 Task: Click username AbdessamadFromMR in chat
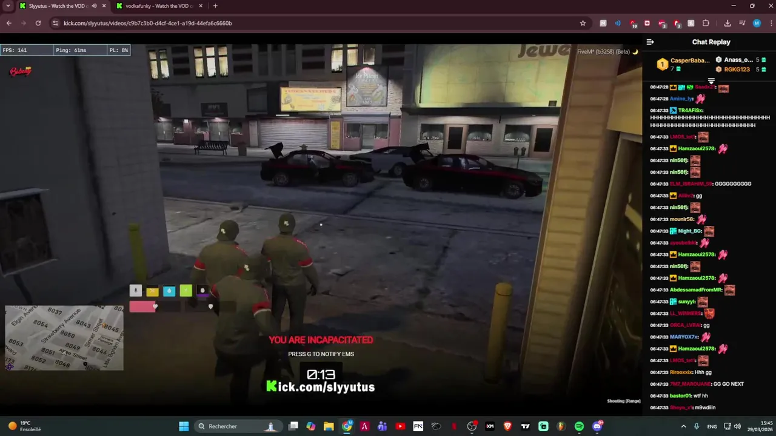tap(695, 290)
